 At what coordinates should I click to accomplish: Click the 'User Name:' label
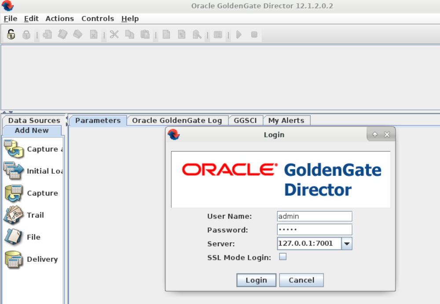(230, 216)
